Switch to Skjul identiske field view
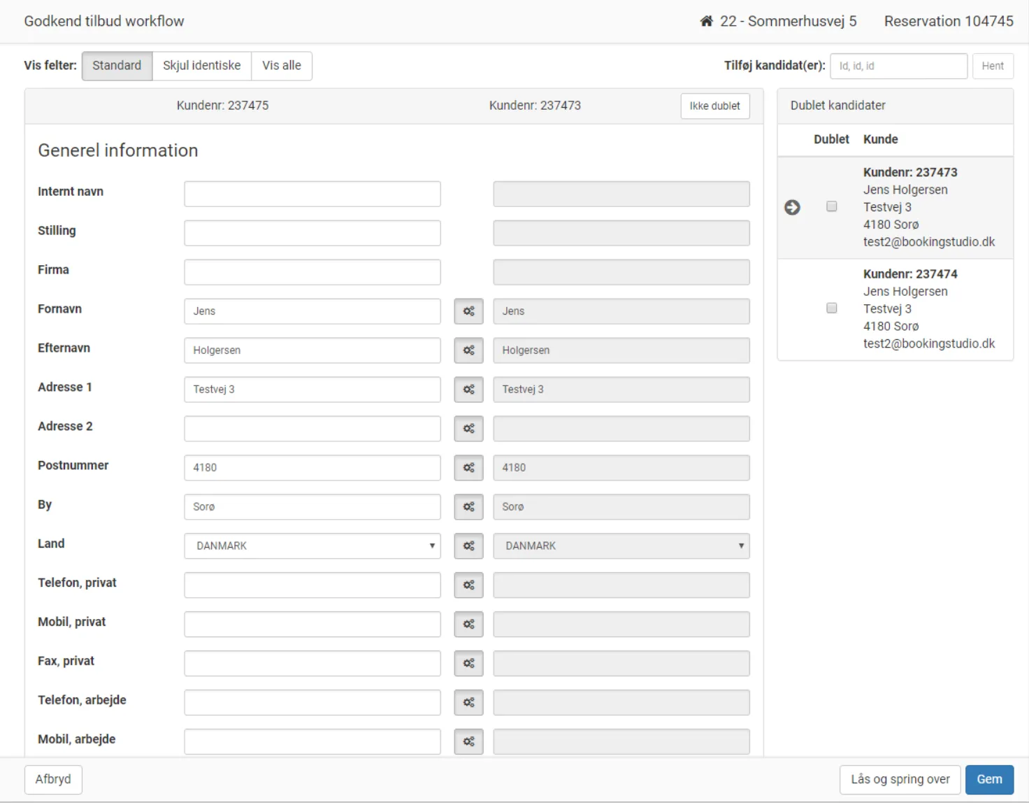 pos(201,66)
